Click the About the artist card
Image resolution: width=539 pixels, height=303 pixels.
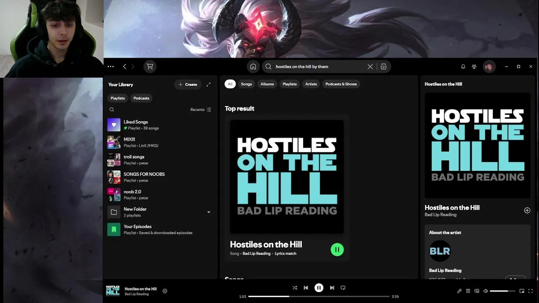(x=478, y=252)
